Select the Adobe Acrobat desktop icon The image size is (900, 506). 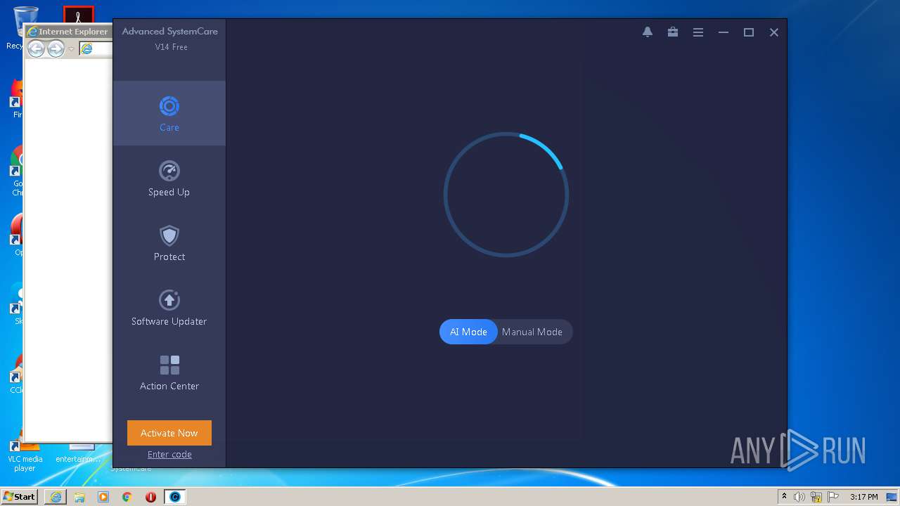(x=79, y=14)
